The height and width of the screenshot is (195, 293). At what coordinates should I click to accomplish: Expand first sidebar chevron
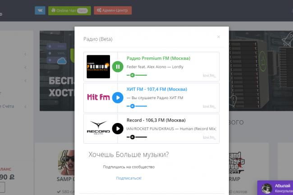[x=25, y=54]
